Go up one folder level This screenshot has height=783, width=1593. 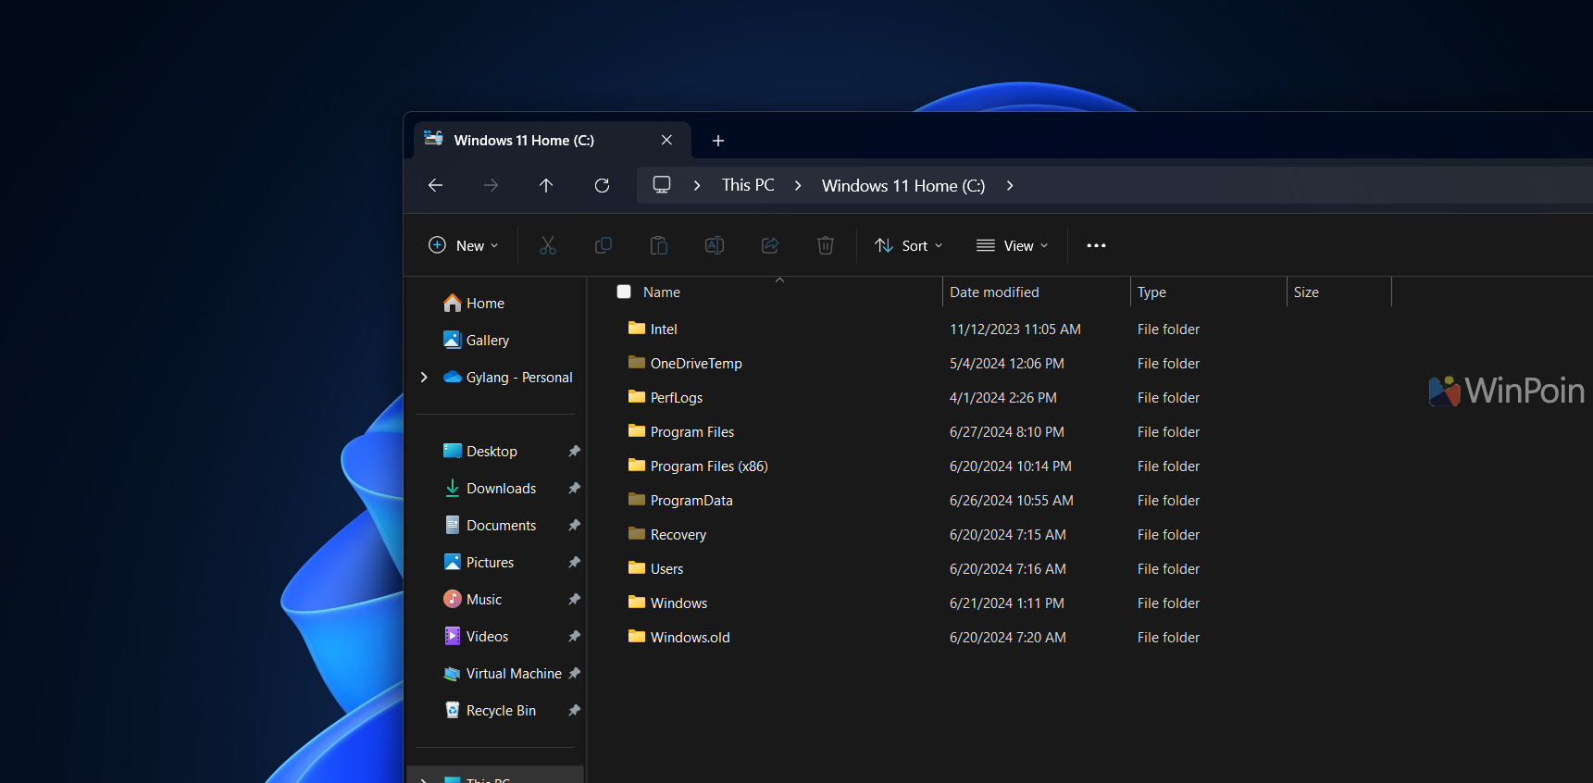[x=546, y=186]
